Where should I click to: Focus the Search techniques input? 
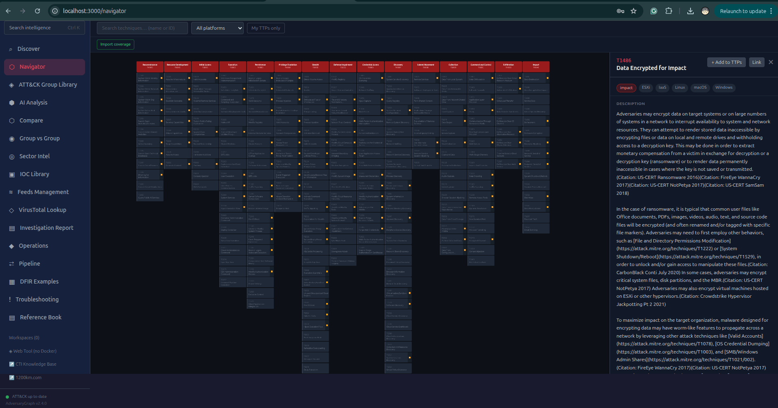[x=142, y=28]
